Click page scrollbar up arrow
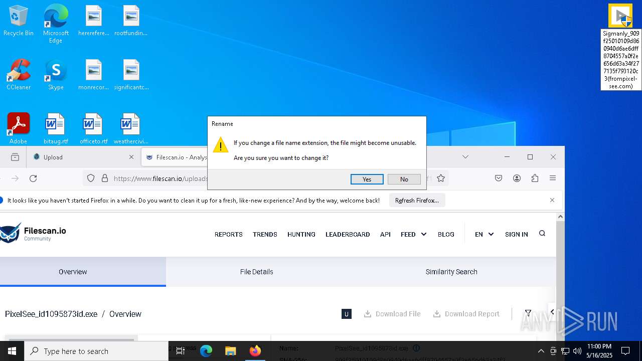Screen dimensions: 642x361 click(560, 217)
